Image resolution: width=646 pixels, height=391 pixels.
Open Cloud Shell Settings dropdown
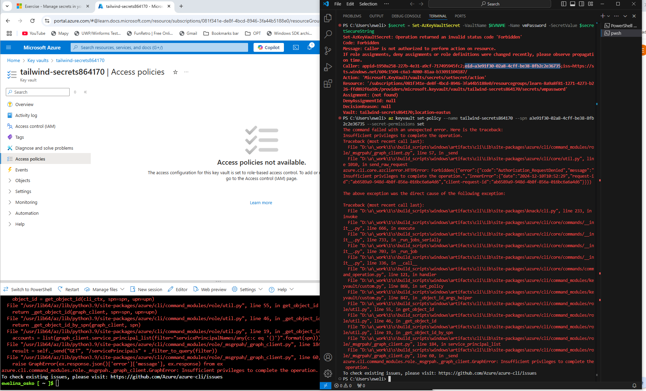click(x=247, y=289)
